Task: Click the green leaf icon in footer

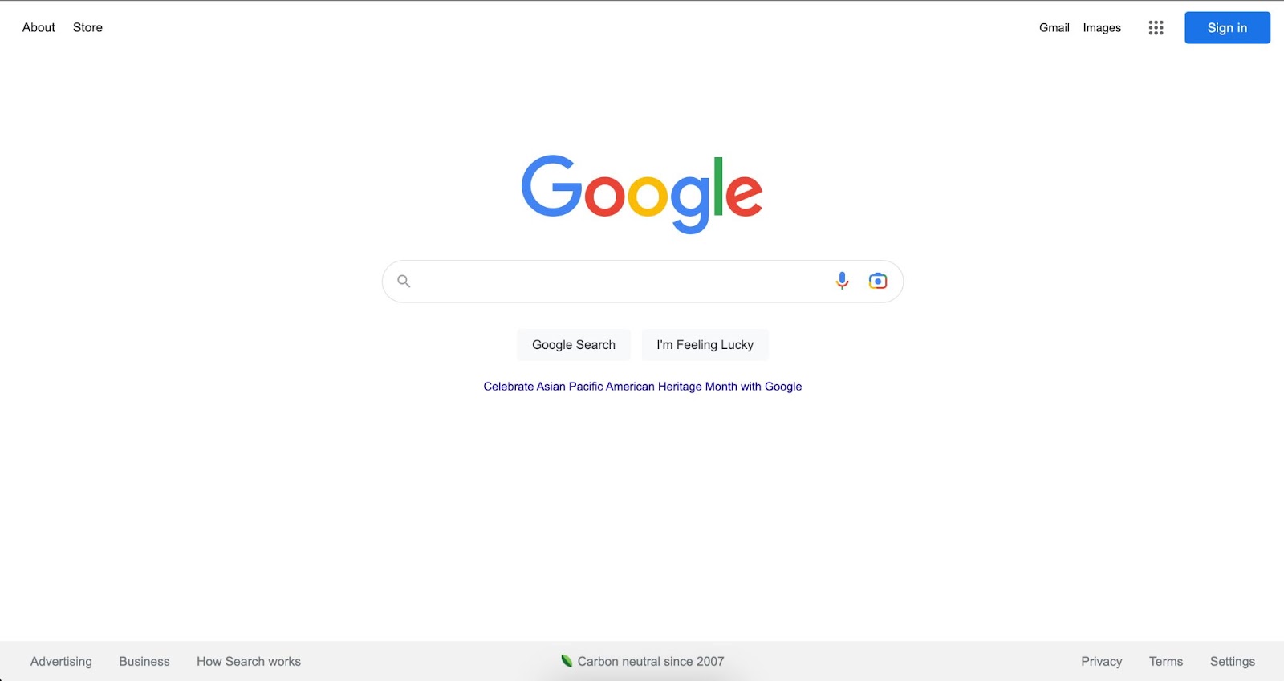Action: [x=567, y=661]
